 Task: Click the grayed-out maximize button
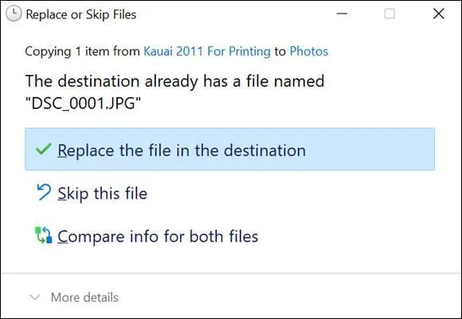tap(390, 14)
